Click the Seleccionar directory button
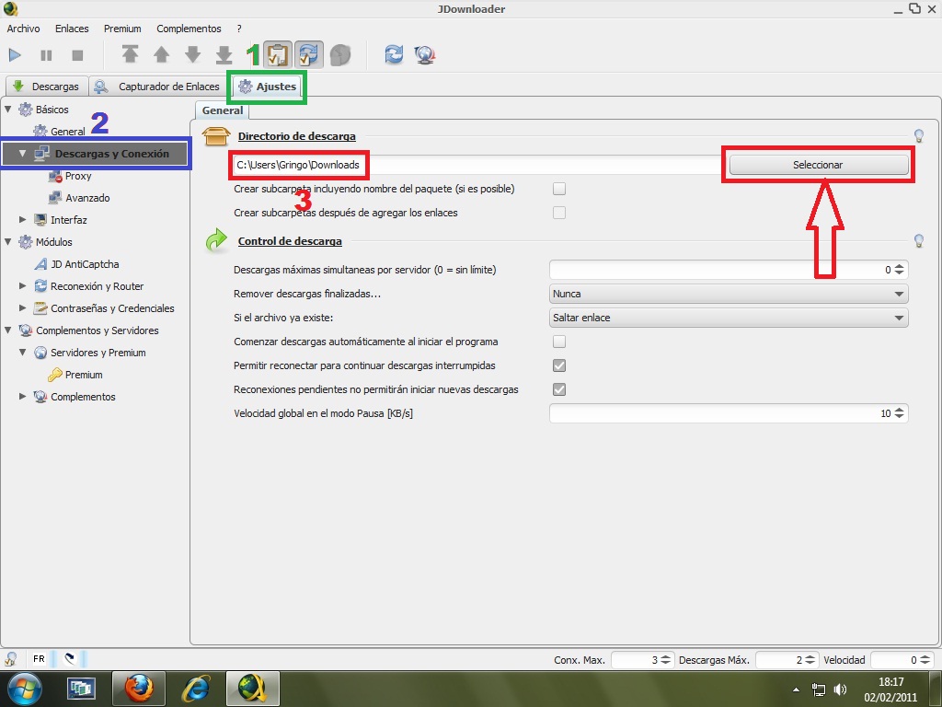The width and height of the screenshot is (942, 707). pyautogui.click(x=818, y=165)
